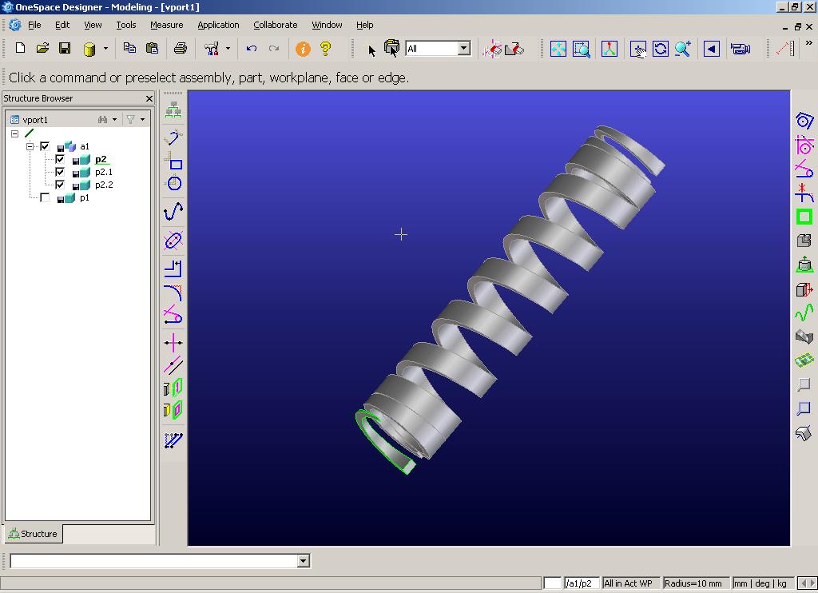Screen dimensions: 818x593
Task: Click the green square icon in right toolbar
Action: 804,217
